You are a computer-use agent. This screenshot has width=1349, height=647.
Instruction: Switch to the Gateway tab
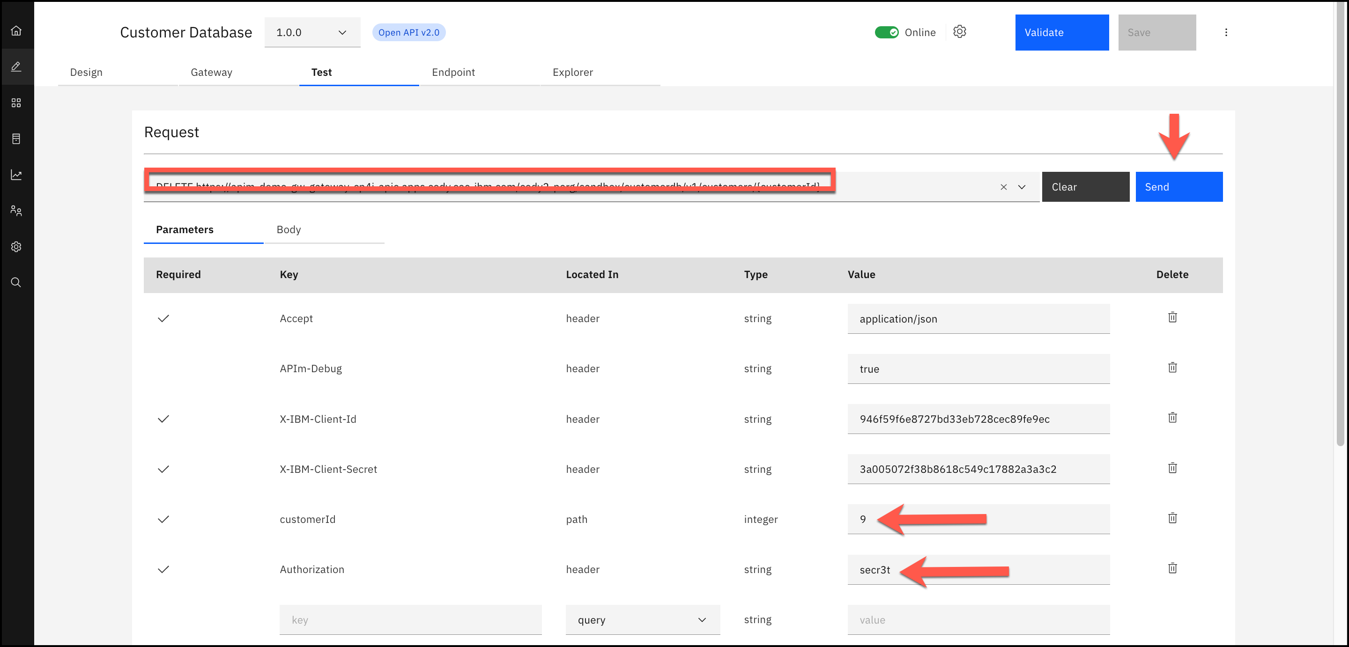[x=211, y=72]
